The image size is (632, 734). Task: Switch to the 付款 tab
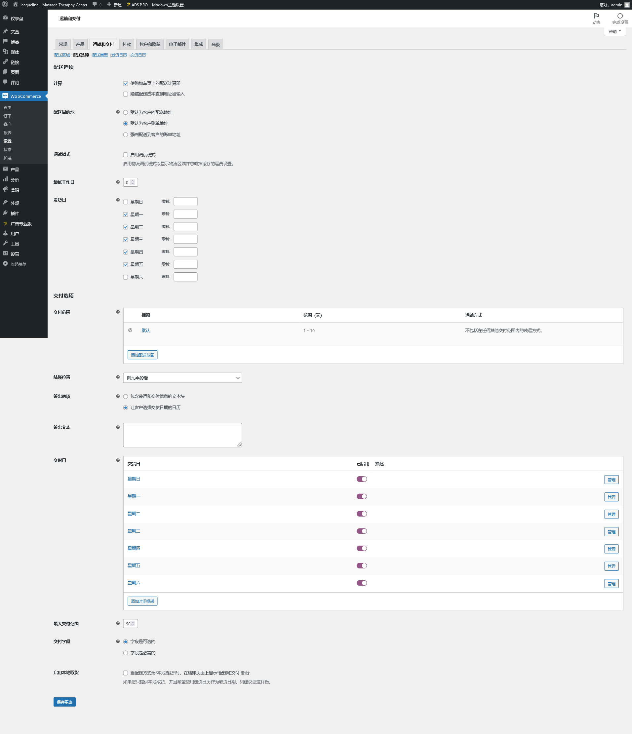pyautogui.click(x=127, y=44)
